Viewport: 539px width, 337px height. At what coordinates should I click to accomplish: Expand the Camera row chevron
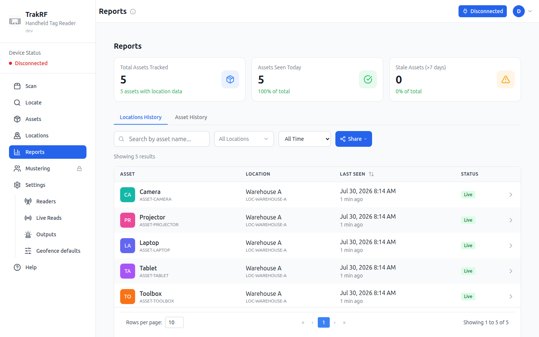pos(511,195)
